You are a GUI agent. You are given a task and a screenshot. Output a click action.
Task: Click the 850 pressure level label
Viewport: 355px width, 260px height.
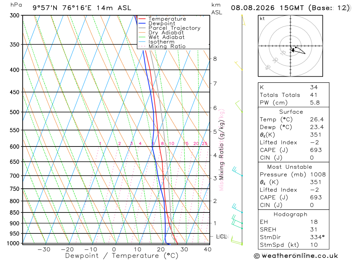point(15,213)
